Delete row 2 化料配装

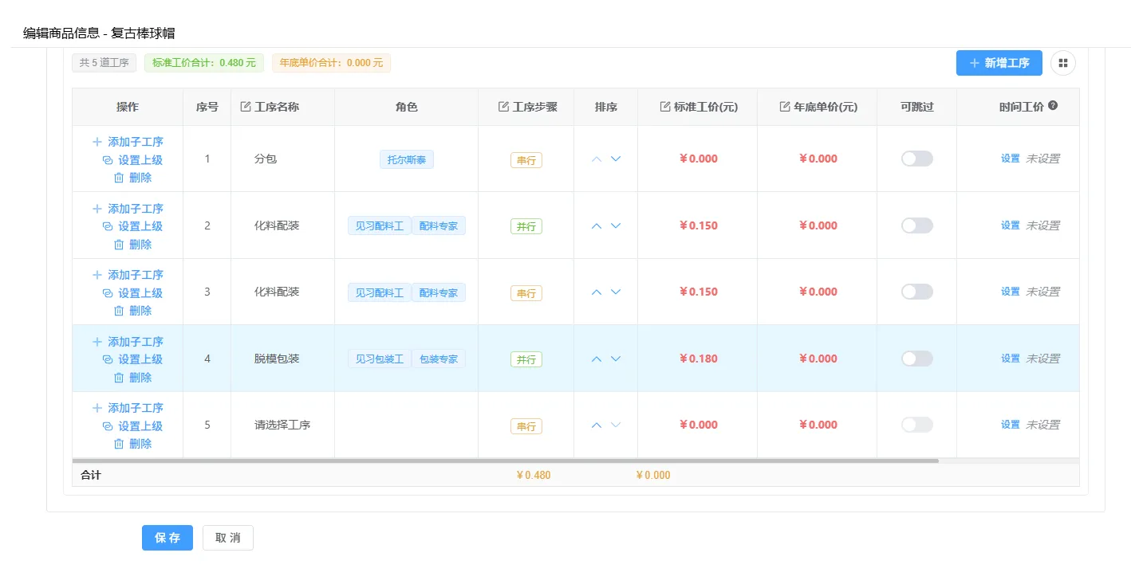click(x=132, y=245)
